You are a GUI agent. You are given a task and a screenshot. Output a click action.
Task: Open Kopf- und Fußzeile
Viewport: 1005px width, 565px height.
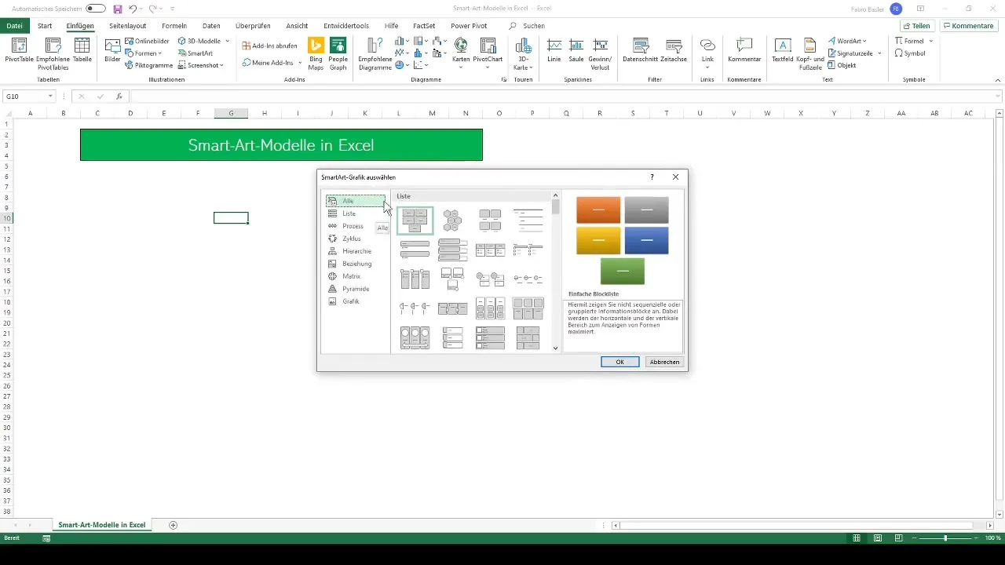click(809, 54)
